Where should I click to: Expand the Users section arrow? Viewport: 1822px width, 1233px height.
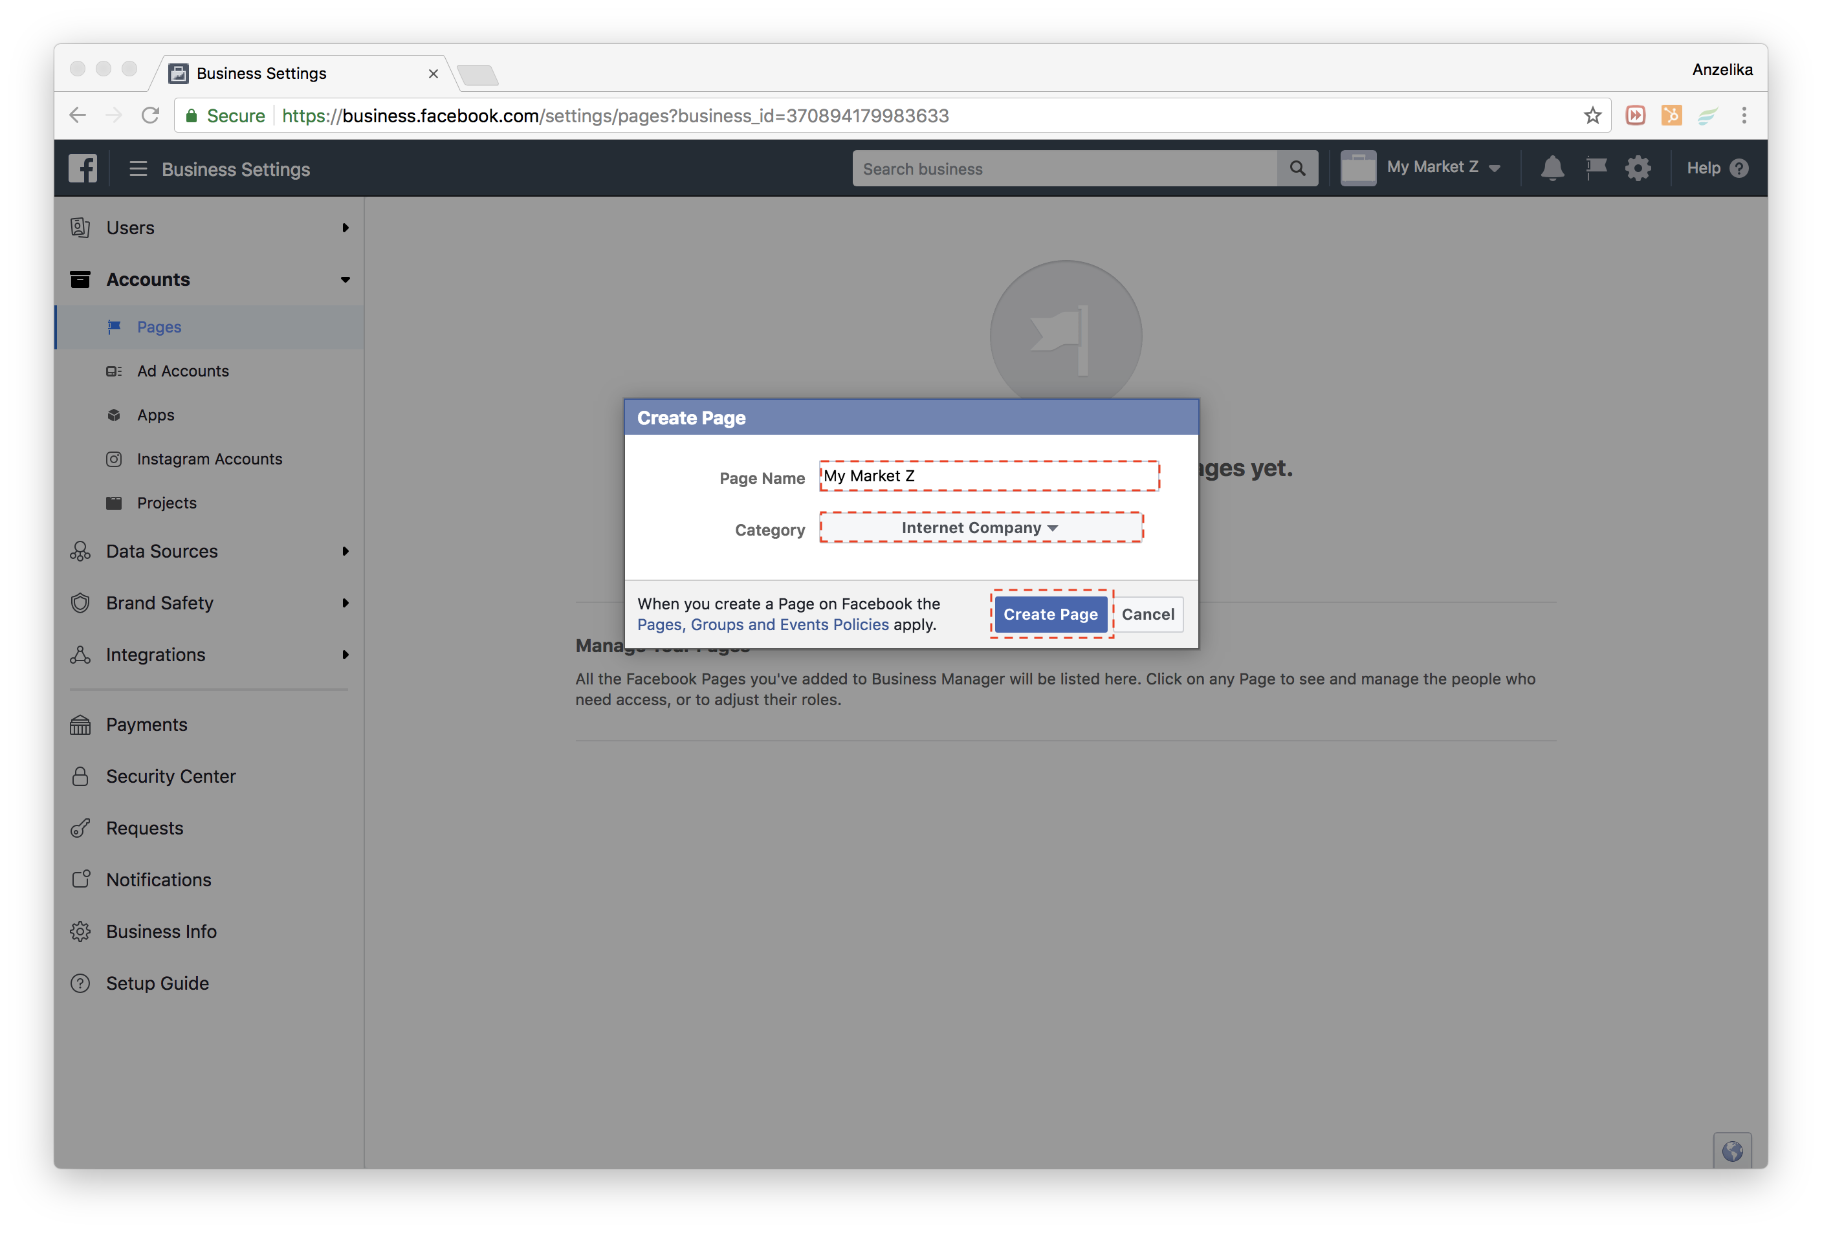(x=345, y=228)
